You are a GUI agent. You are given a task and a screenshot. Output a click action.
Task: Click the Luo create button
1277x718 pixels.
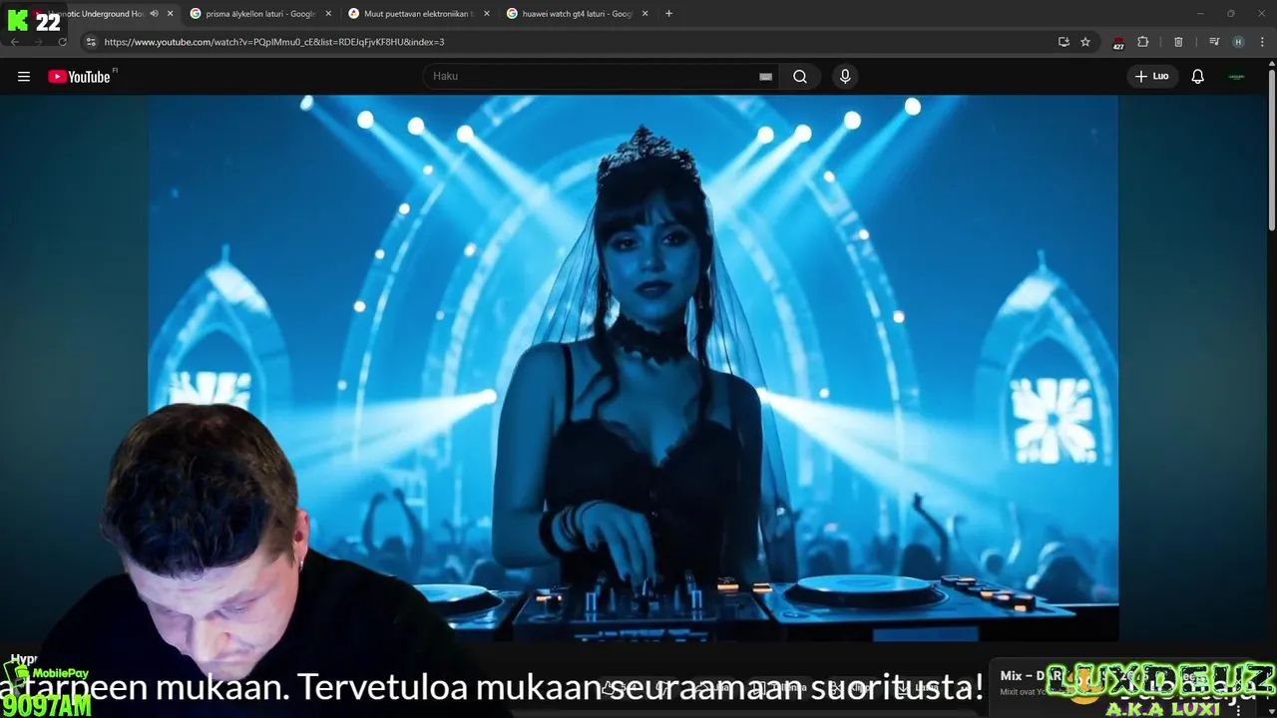click(1152, 77)
